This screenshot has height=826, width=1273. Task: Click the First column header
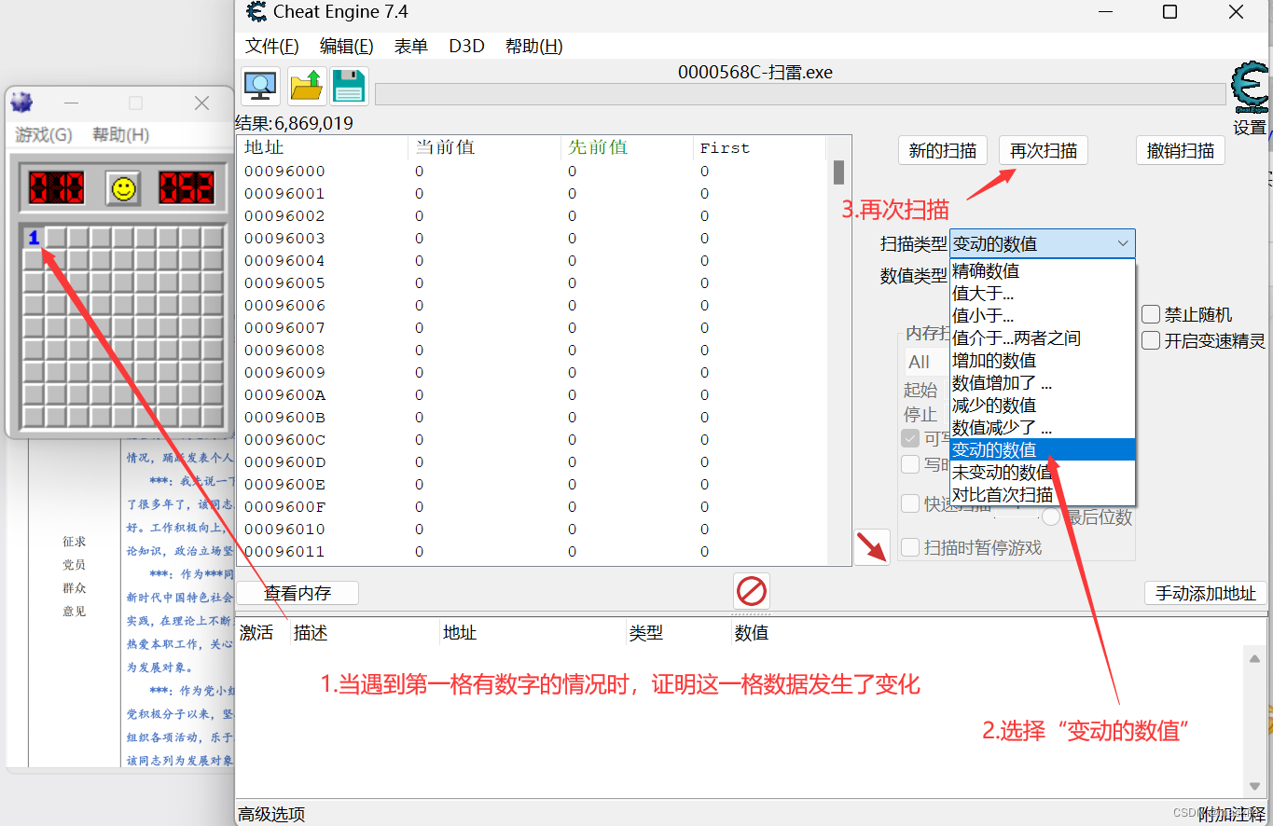click(x=760, y=147)
